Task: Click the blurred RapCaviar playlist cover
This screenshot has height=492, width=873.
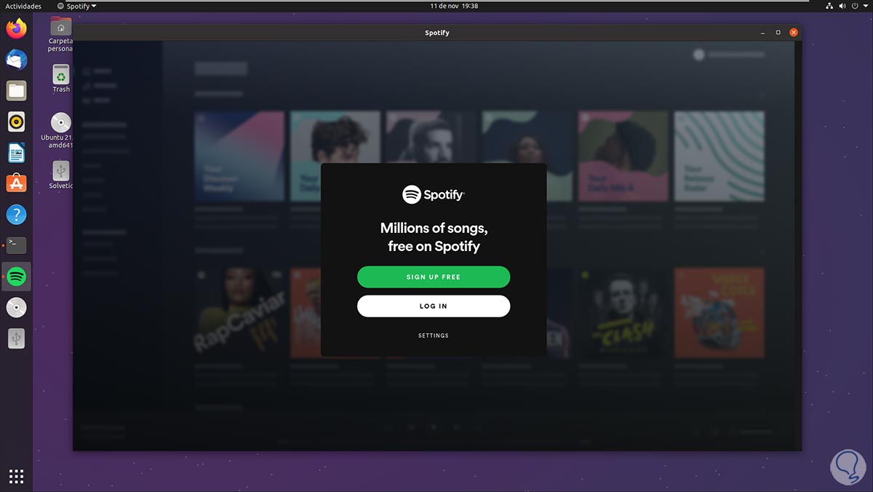Action: 239,312
